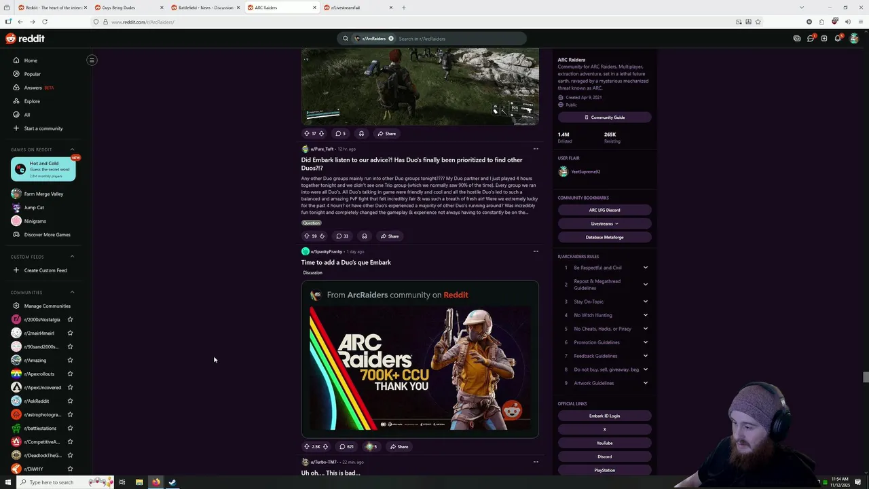Collapse the Custom Feeds section
Screen dimensions: 869x489
[73, 257]
